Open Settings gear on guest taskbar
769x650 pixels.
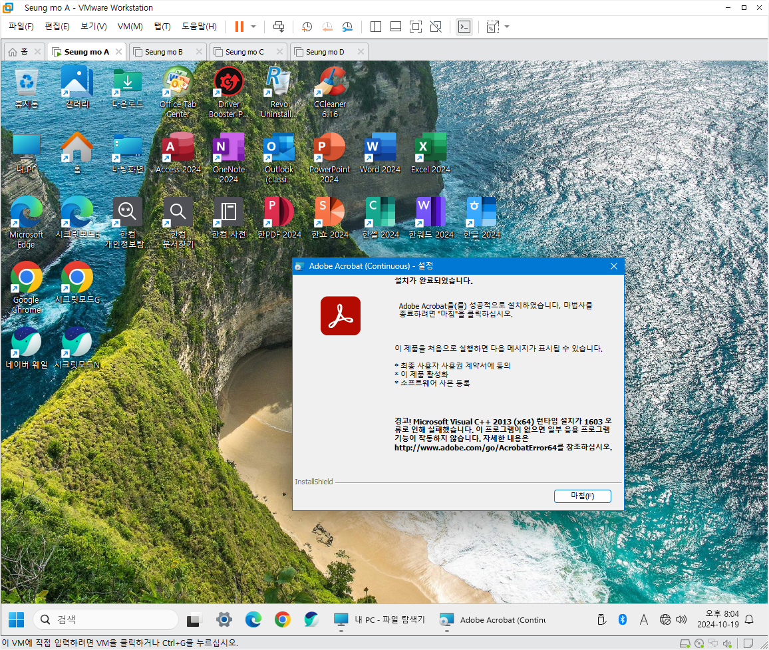click(224, 619)
